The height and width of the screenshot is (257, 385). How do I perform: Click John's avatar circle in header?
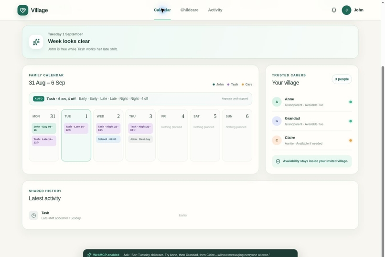pyautogui.click(x=346, y=10)
